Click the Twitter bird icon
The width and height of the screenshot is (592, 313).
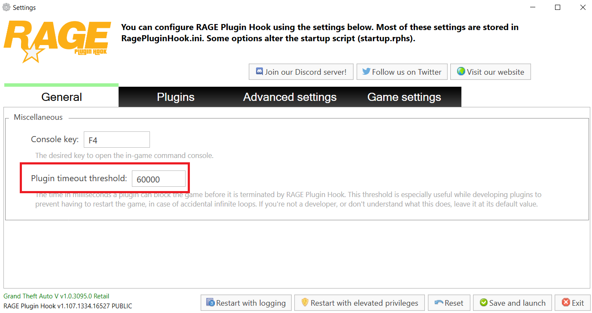click(366, 72)
